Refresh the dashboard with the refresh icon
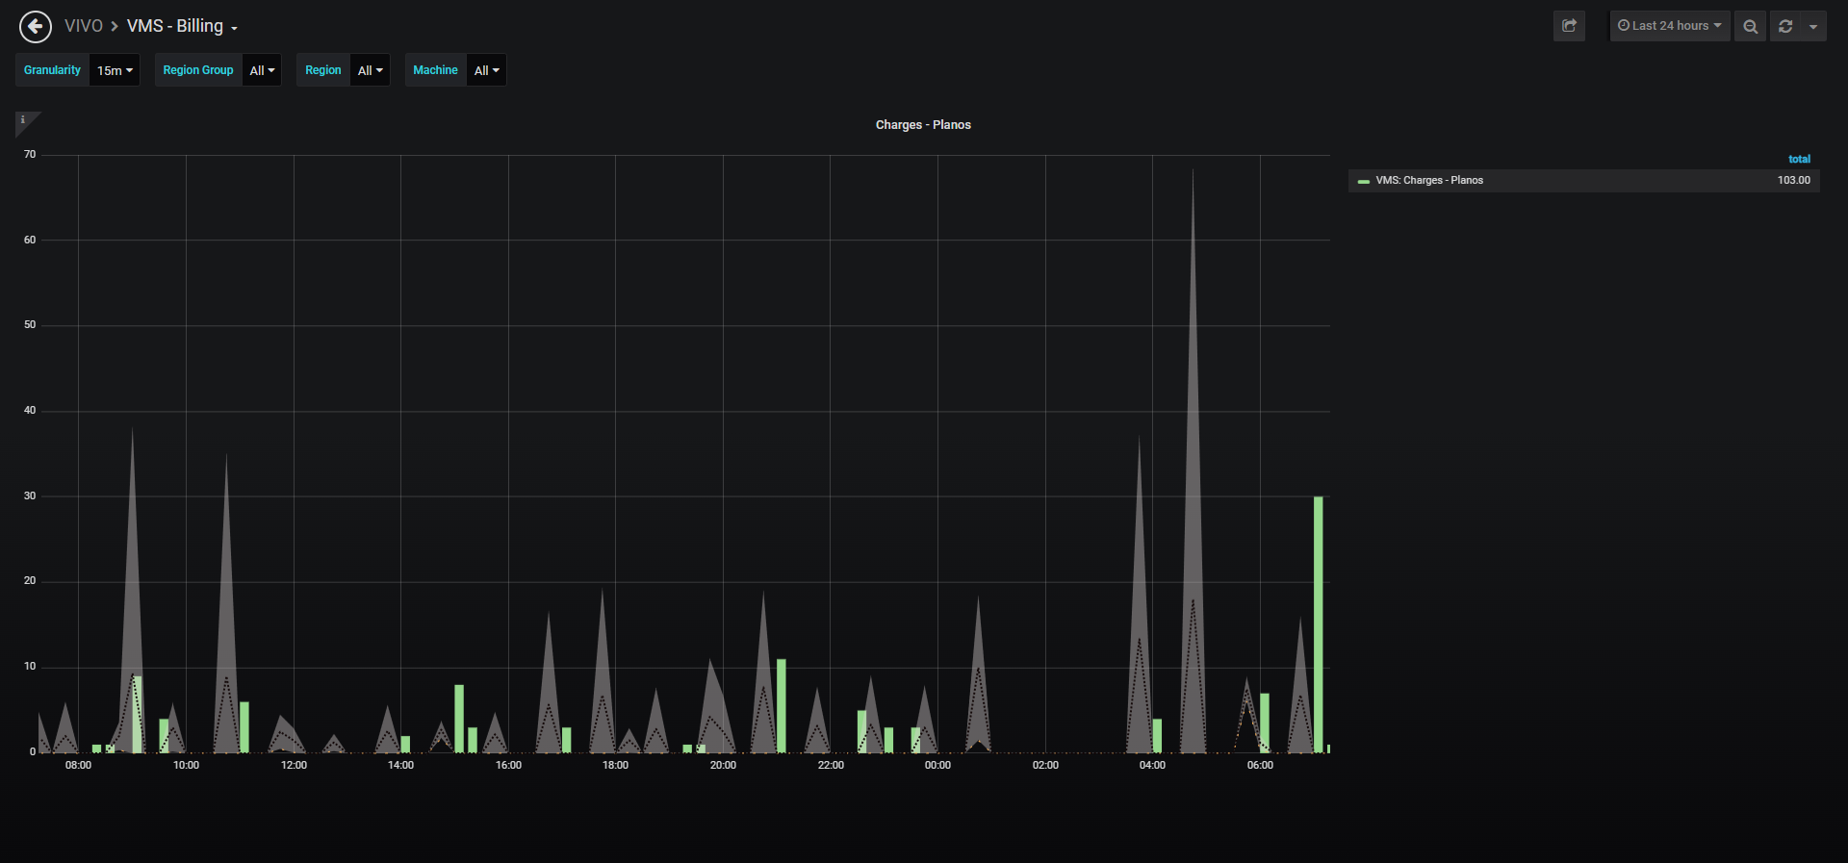1848x863 pixels. [1785, 26]
